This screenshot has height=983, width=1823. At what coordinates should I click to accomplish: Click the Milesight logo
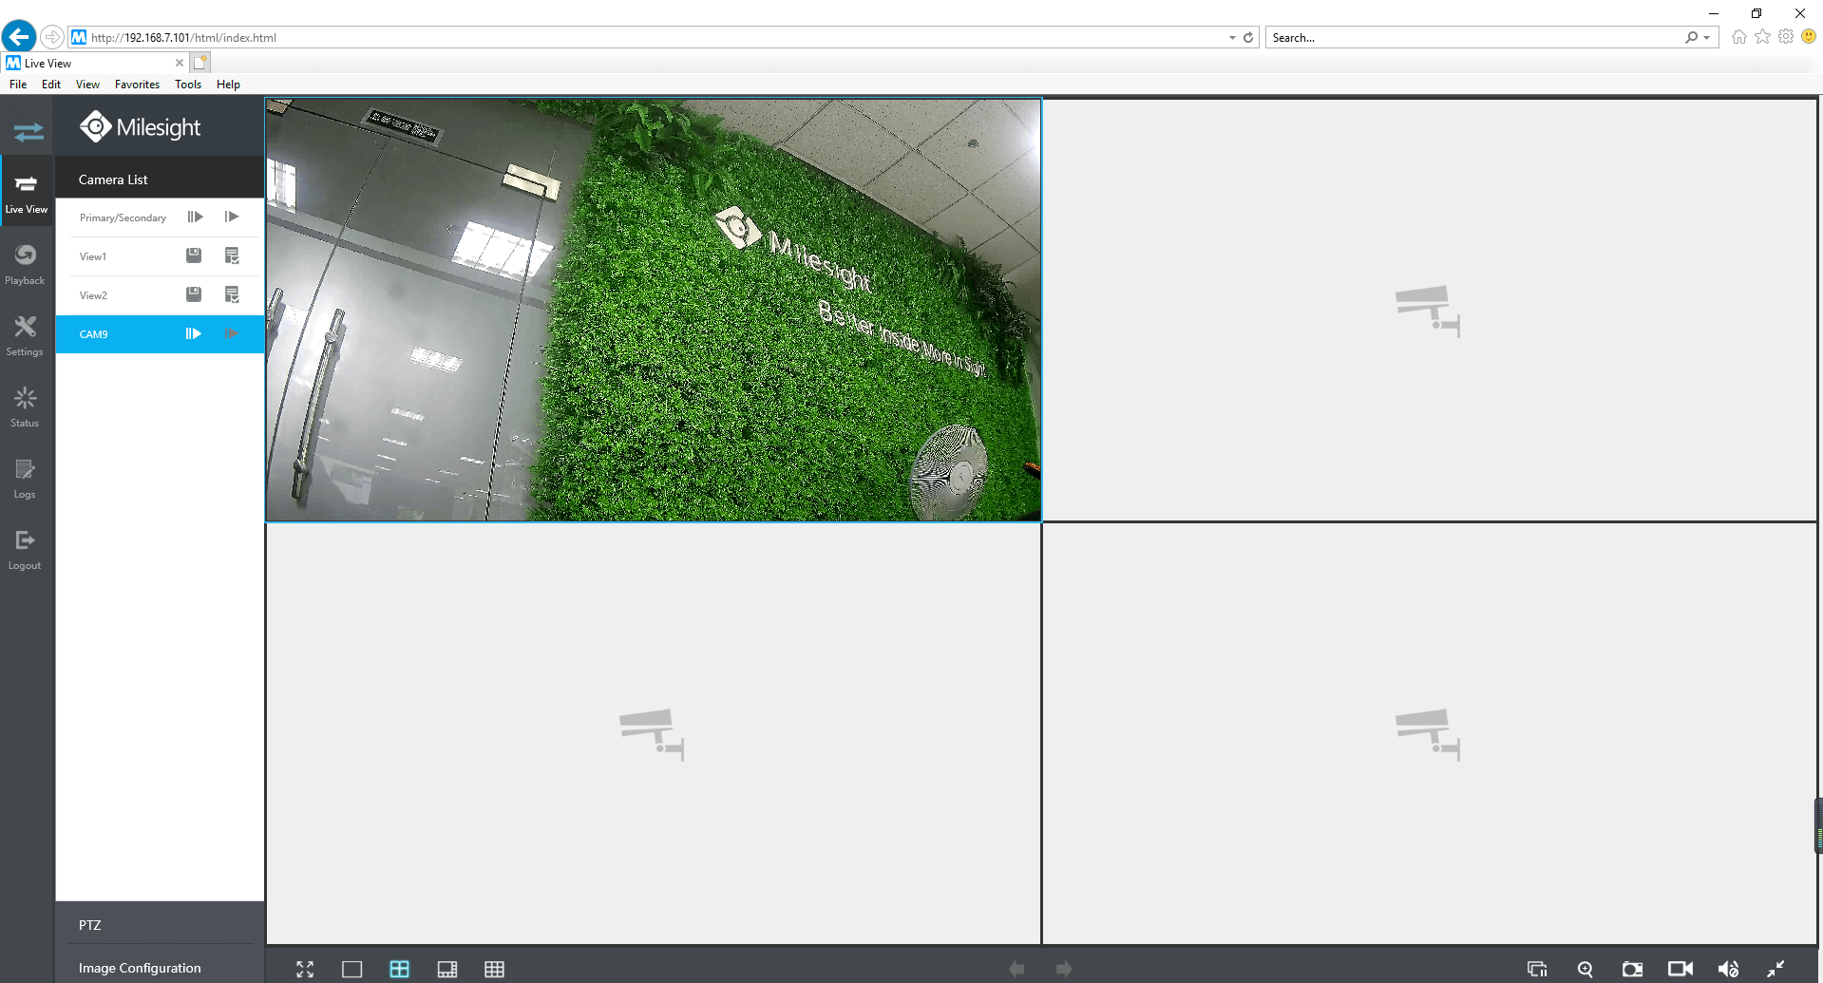140,126
